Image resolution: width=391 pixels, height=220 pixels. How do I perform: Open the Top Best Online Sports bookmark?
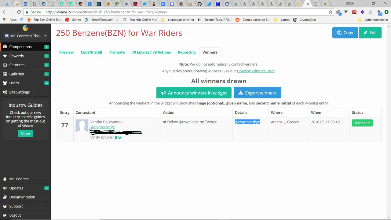(x=44, y=20)
